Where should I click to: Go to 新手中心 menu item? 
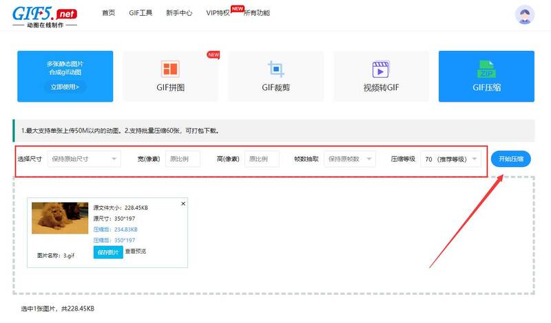click(179, 13)
